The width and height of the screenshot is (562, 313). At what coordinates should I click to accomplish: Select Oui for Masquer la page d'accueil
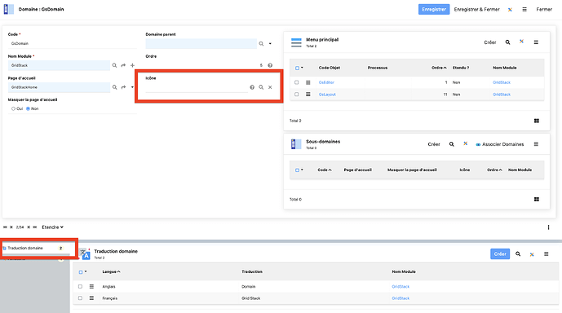coord(14,108)
